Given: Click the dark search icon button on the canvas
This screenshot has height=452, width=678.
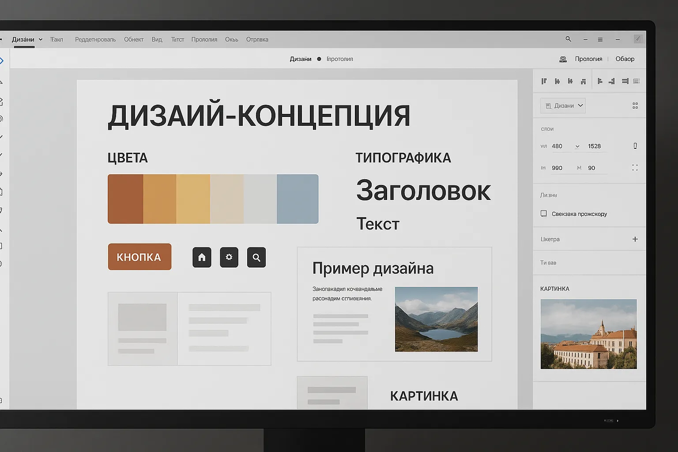Looking at the screenshot, I should pyautogui.click(x=256, y=257).
